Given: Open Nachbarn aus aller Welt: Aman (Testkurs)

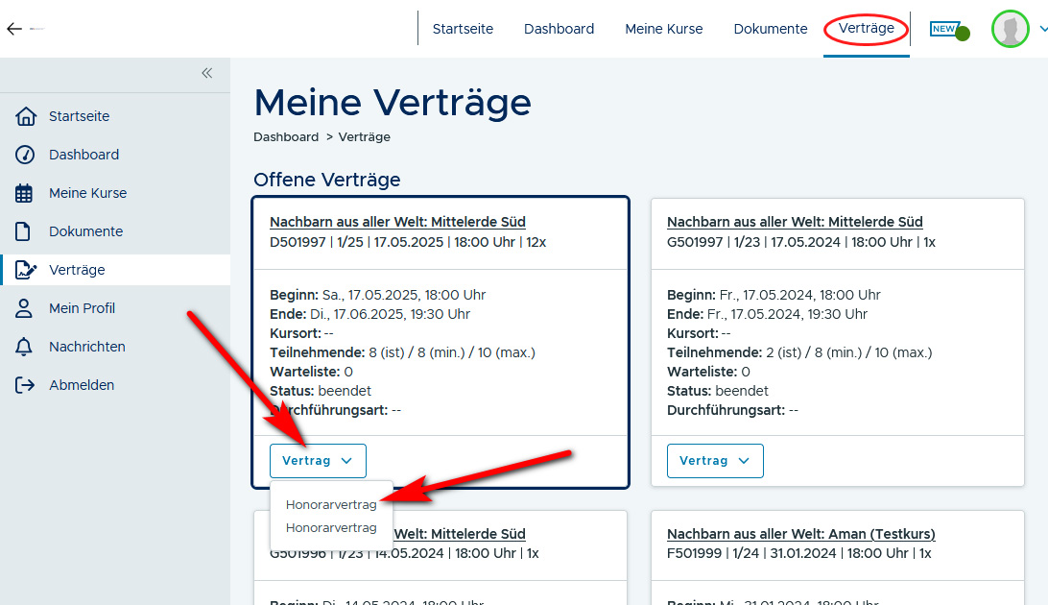Looking at the screenshot, I should click(x=800, y=534).
